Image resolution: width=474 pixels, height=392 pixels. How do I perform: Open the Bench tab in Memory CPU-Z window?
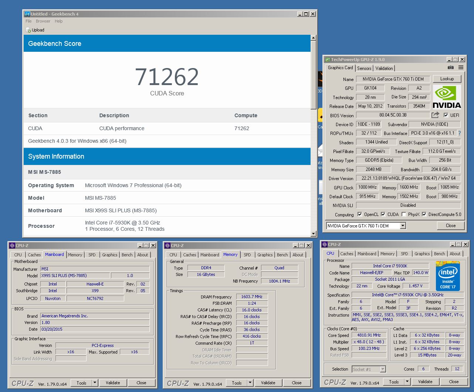282,255
